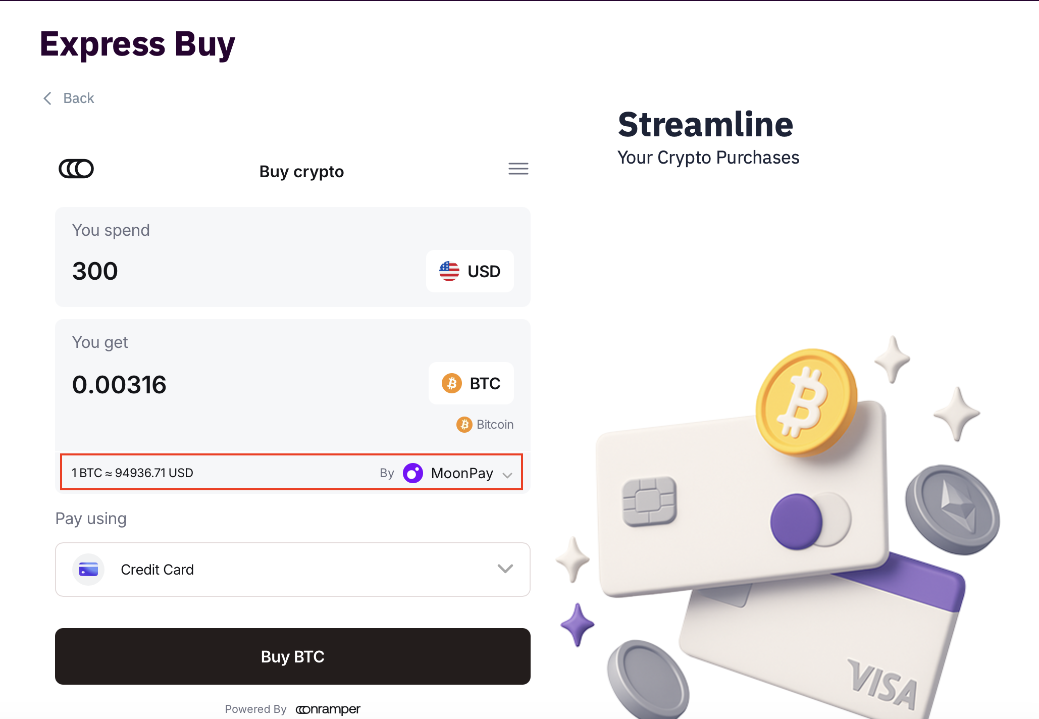Image resolution: width=1039 pixels, height=719 pixels.
Task: Click the Powered By Onramper link
Action: (328, 709)
